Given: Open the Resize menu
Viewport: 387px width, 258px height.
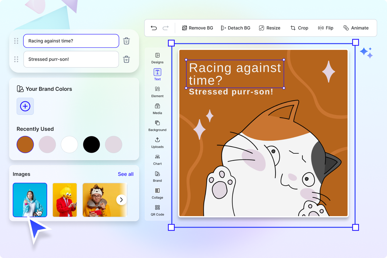Looking at the screenshot, I should (270, 28).
